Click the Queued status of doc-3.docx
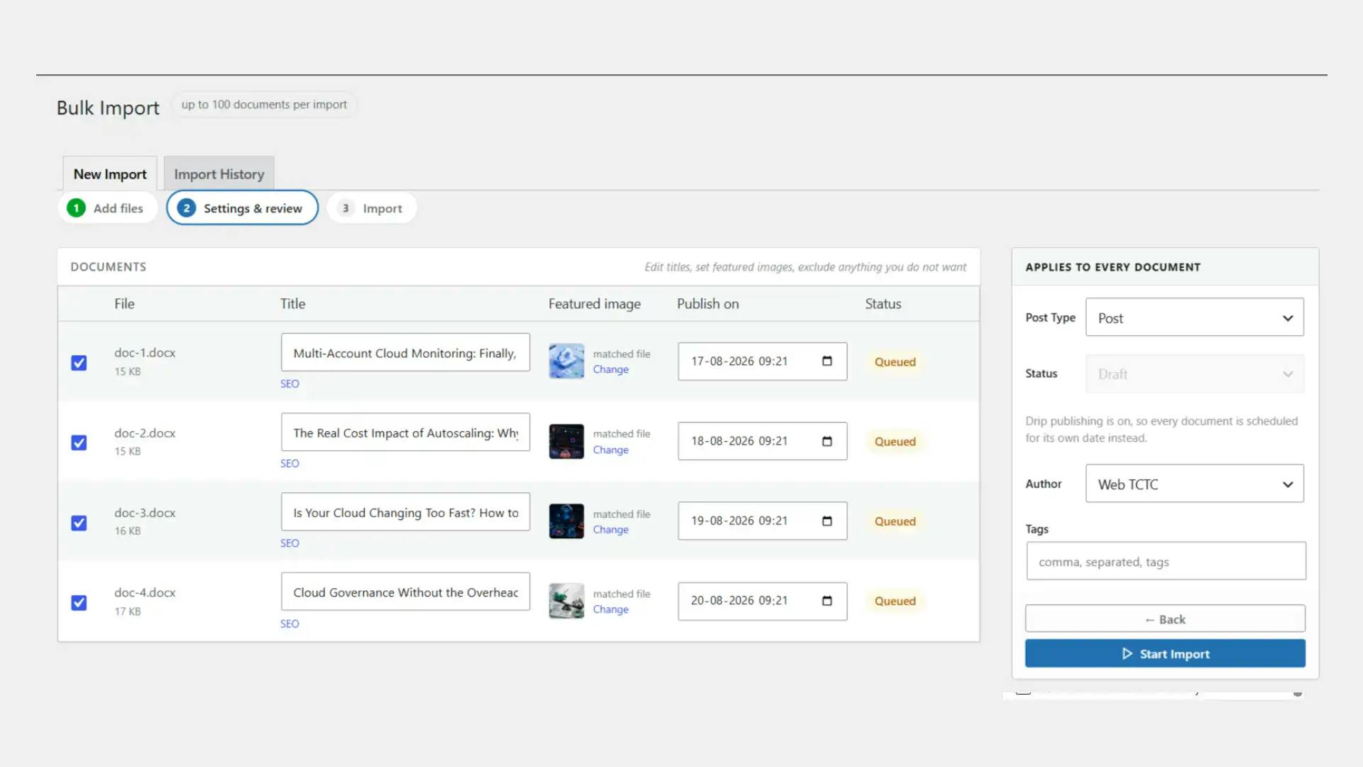Image resolution: width=1363 pixels, height=767 pixels. 894,521
